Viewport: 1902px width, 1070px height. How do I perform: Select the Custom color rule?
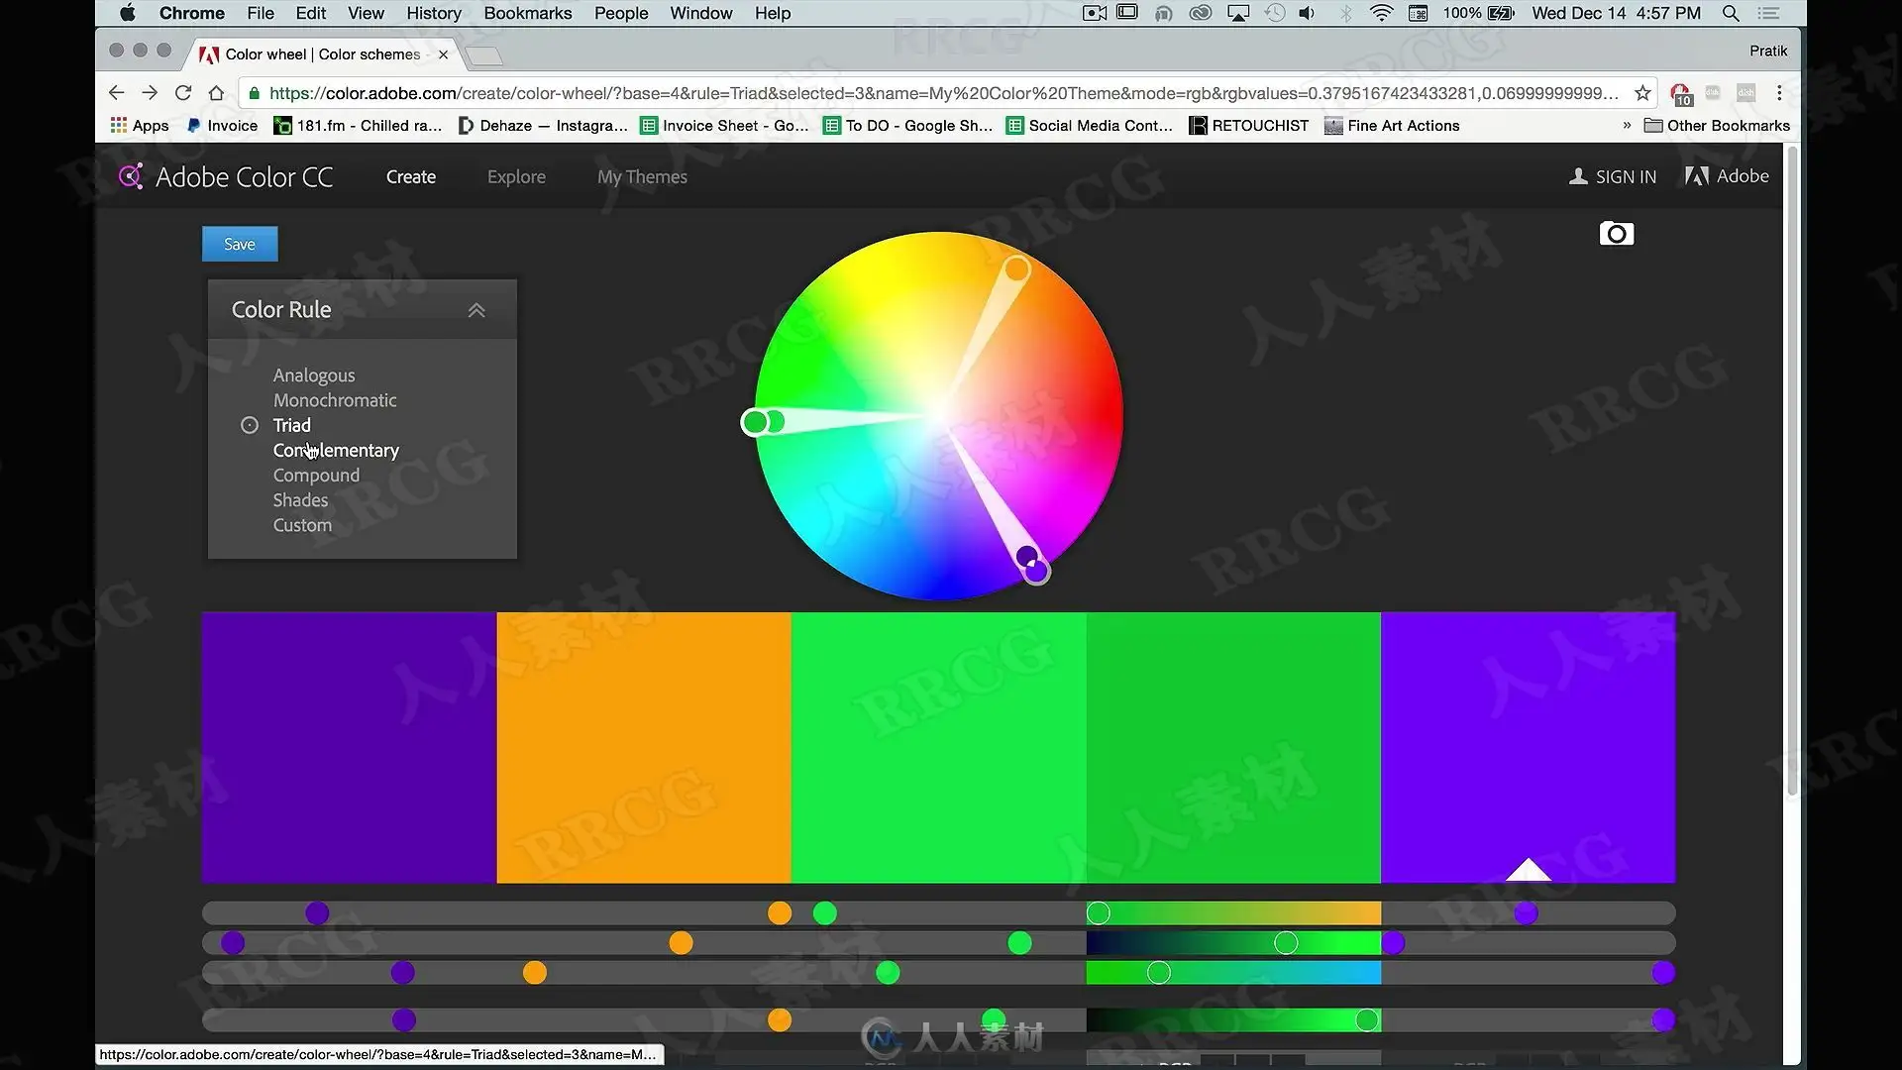[302, 525]
